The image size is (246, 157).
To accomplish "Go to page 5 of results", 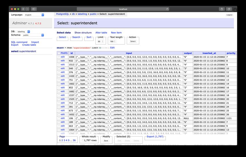I will click(69, 140).
